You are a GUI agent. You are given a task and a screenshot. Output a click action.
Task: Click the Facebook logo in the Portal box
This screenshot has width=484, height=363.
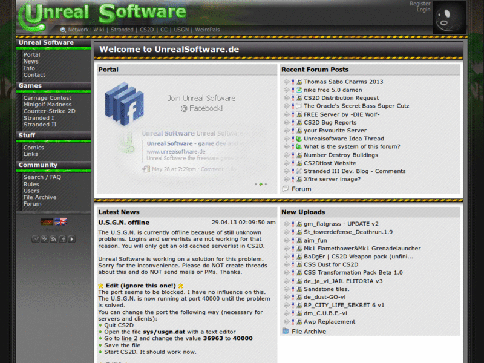coord(124,103)
